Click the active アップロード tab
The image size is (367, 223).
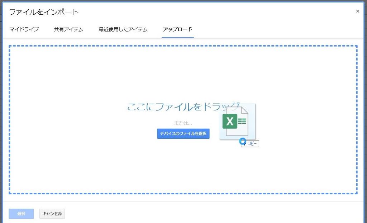[x=177, y=29]
